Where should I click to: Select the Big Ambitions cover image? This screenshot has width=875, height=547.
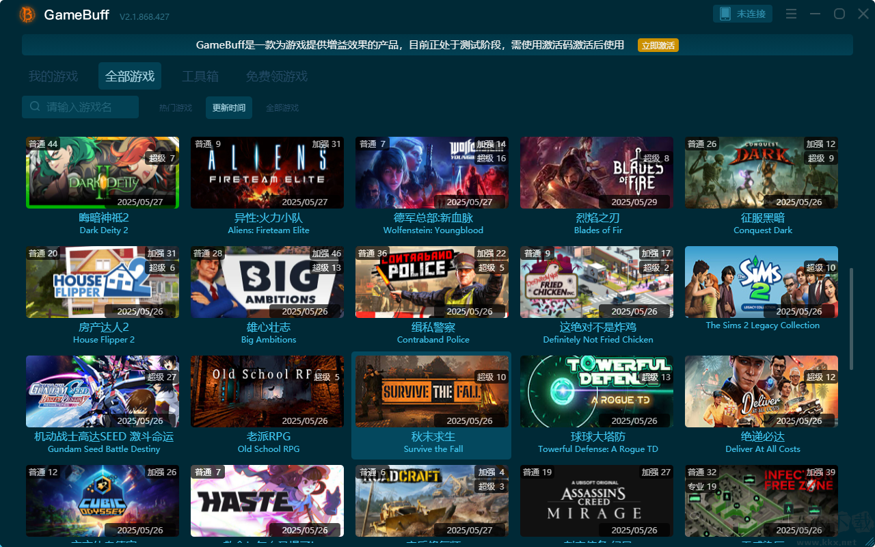(267, 282)
